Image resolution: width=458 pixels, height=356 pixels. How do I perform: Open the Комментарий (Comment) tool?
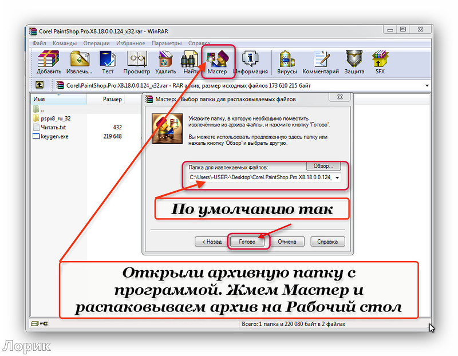pyautogui.click(x=321, y=62)
